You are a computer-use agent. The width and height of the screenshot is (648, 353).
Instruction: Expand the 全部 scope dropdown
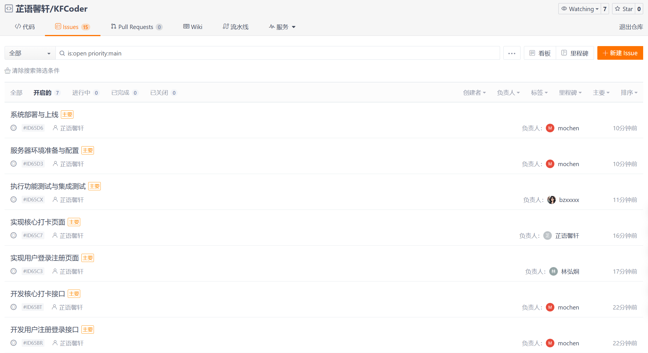(x=30, y=53)
